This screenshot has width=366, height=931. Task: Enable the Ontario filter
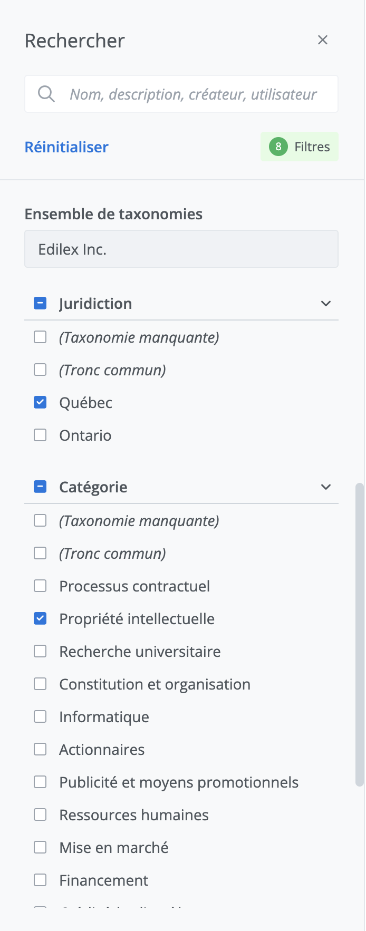click(x=40, y=435)
